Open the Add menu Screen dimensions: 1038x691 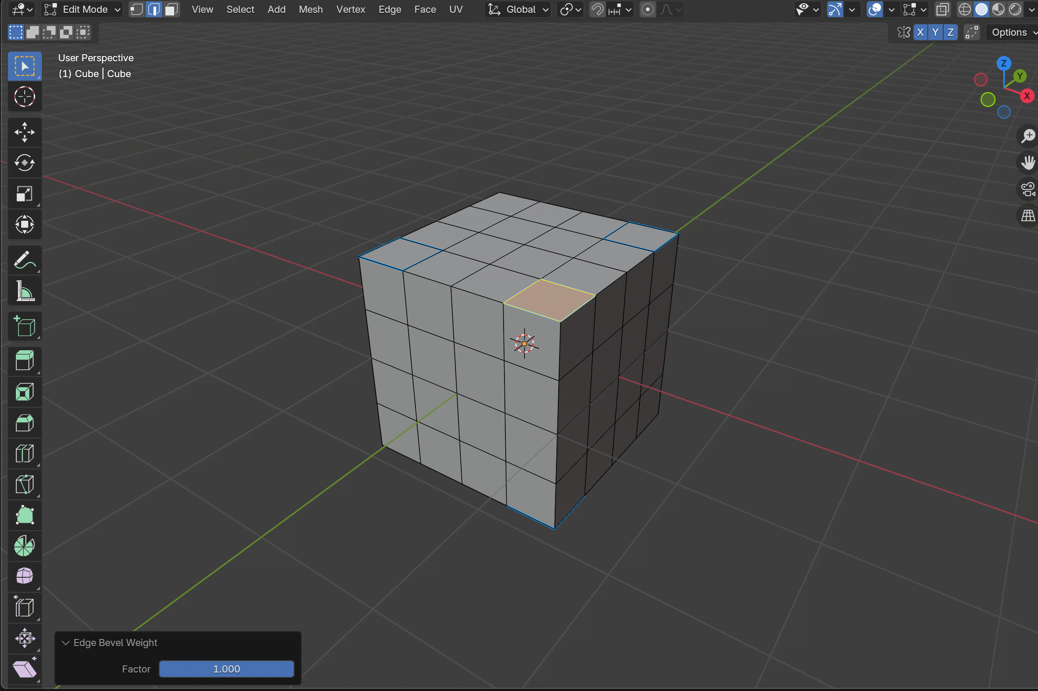276,9
